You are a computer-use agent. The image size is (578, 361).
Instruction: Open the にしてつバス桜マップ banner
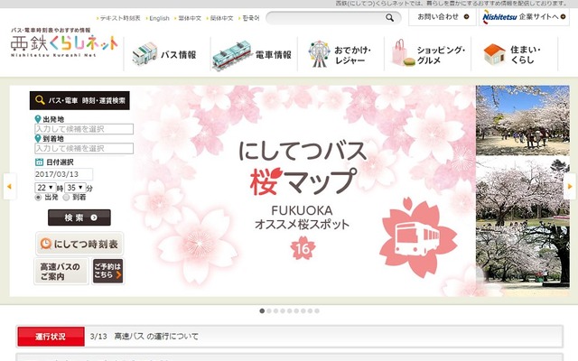coord(303,190)
